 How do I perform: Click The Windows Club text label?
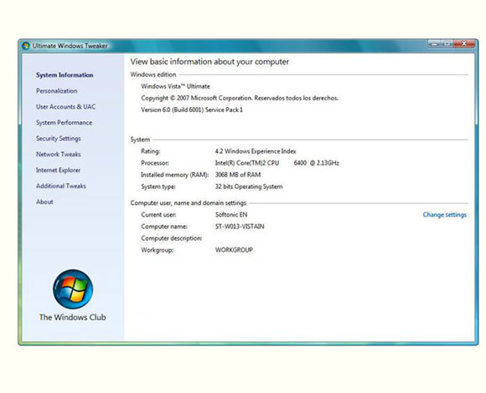[73, 317]
